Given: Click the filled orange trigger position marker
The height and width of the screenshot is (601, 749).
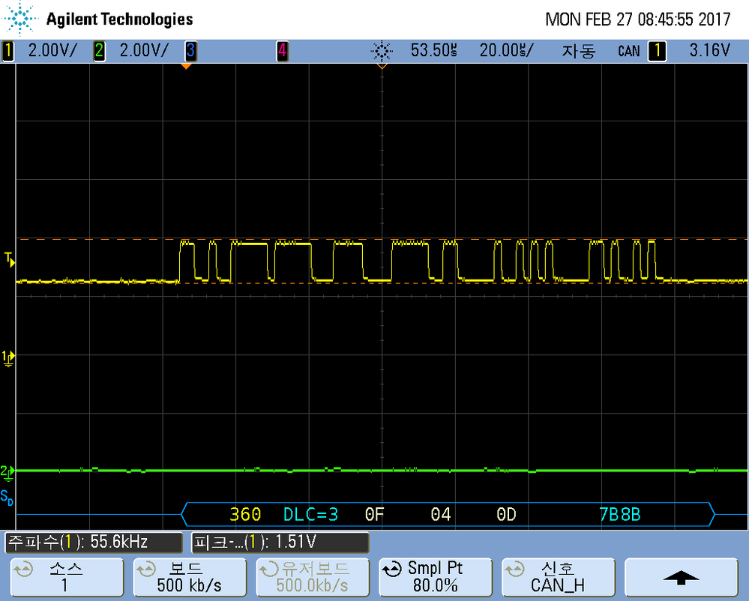Looking at the screenshot, I should coord(186,67).
